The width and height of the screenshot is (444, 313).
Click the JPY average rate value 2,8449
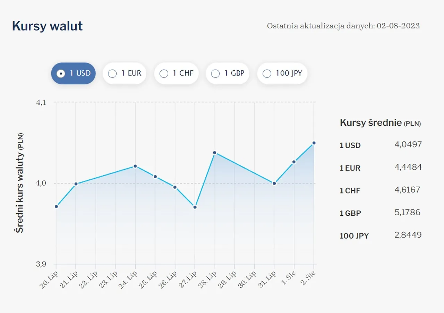tap(408, 235)
